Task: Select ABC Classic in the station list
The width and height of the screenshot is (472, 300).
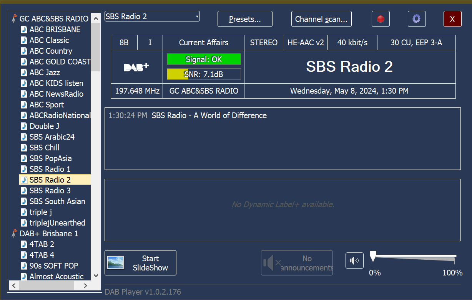Action: (x=49, y=40)
